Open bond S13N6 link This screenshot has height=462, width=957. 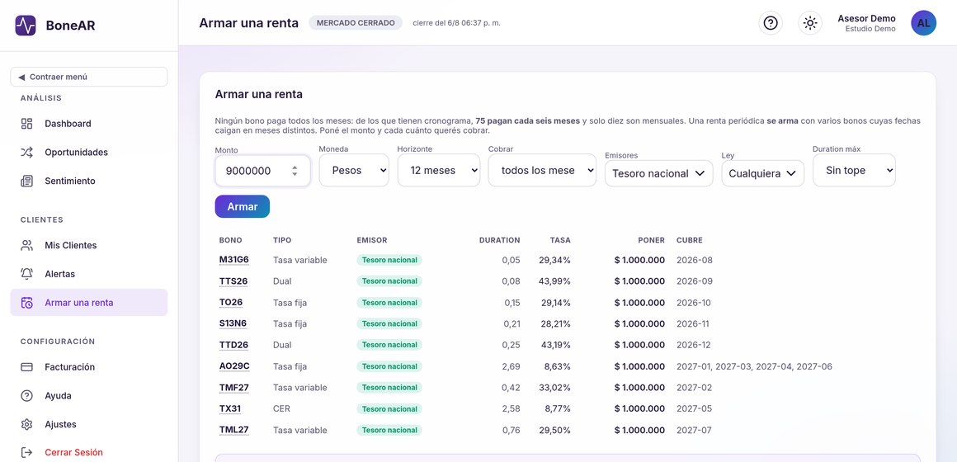[x=233, y=323]
